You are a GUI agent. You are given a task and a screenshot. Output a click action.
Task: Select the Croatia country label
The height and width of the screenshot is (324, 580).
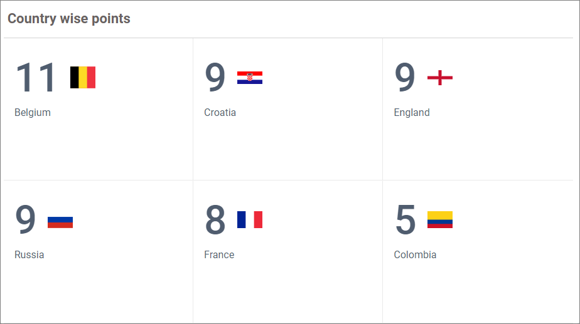pos(220,113)
